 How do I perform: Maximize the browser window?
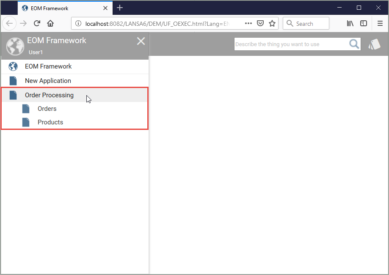click(x=359, y=8)
